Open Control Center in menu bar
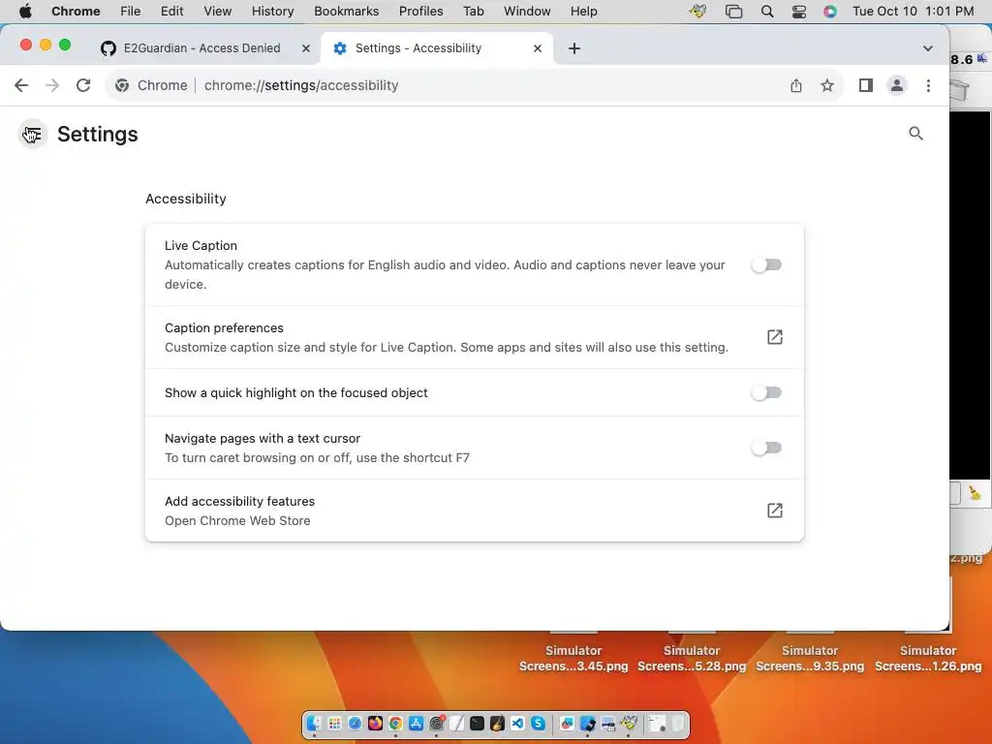Screen dimensions: 992x744 [x=799, y=12]
